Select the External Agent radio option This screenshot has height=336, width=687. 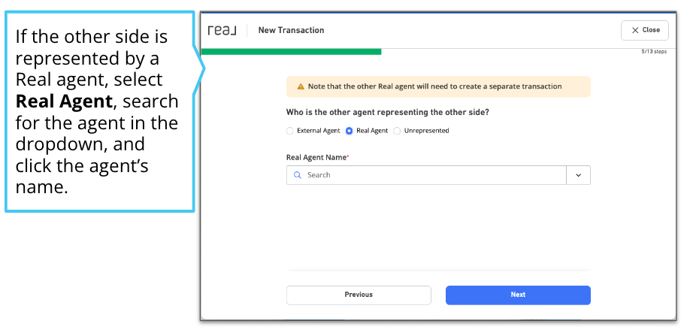point(289,131)
